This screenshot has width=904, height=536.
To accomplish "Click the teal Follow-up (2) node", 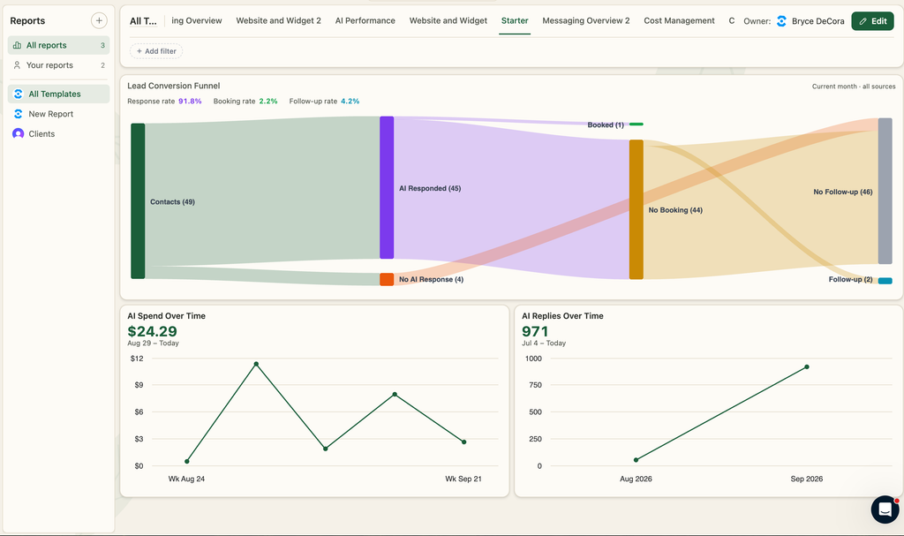I will (x=885, y=281).
